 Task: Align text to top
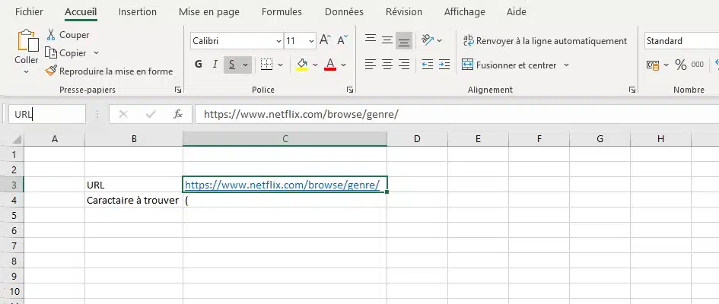pos(371,40)
